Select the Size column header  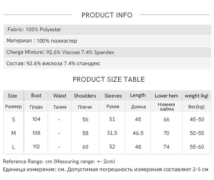(13, 96)
